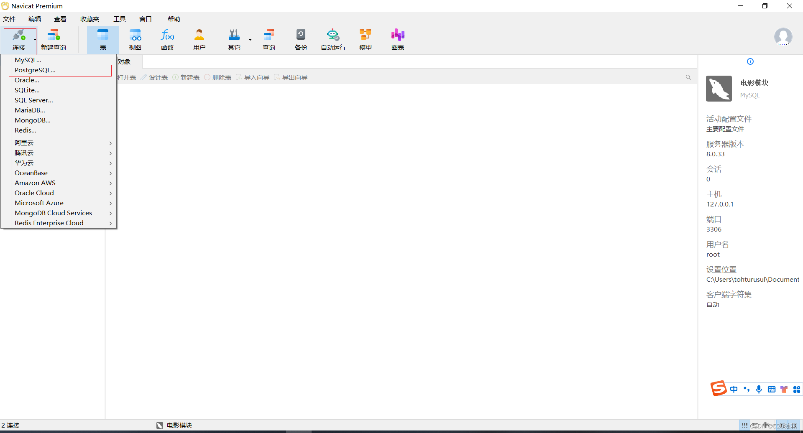Click the 设计表 design table button
Image resolution: width=803 pixels, height=433 pixels.
pyautogui.click(x=154, y=78)
